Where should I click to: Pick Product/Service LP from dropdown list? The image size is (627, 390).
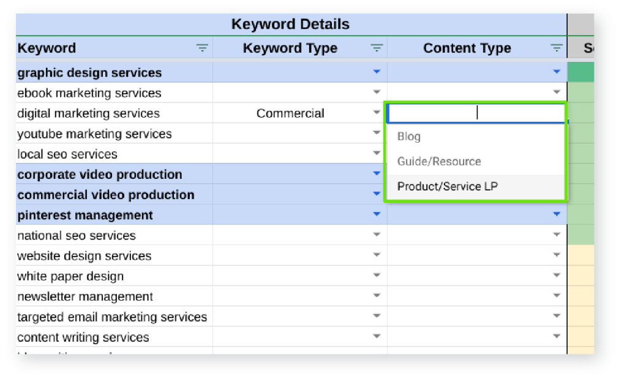tap(448, 187)
